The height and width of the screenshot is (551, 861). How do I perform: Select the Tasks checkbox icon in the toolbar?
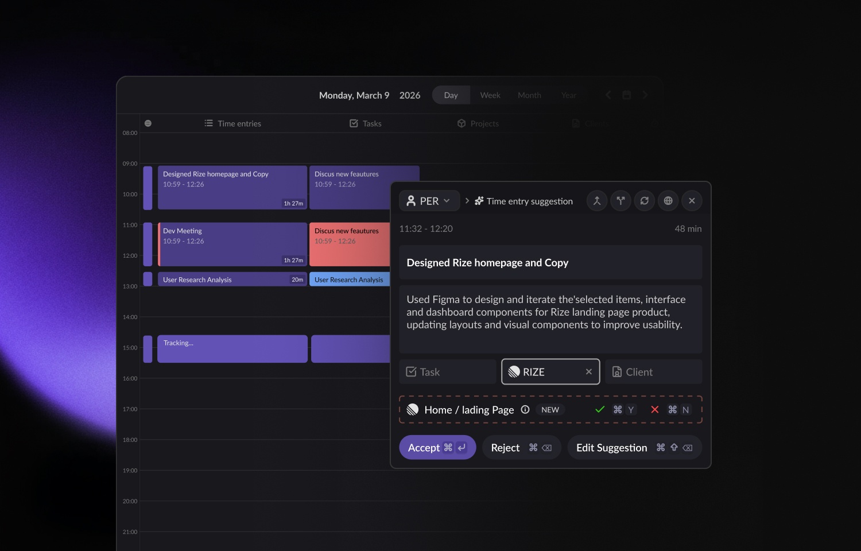tap(354, 123)
